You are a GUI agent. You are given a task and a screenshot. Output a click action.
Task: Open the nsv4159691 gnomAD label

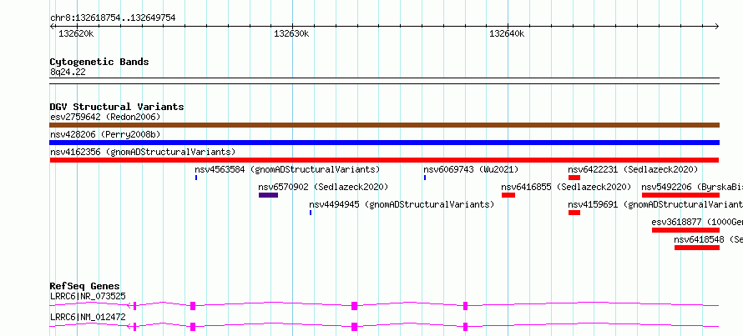coord(655,204)
